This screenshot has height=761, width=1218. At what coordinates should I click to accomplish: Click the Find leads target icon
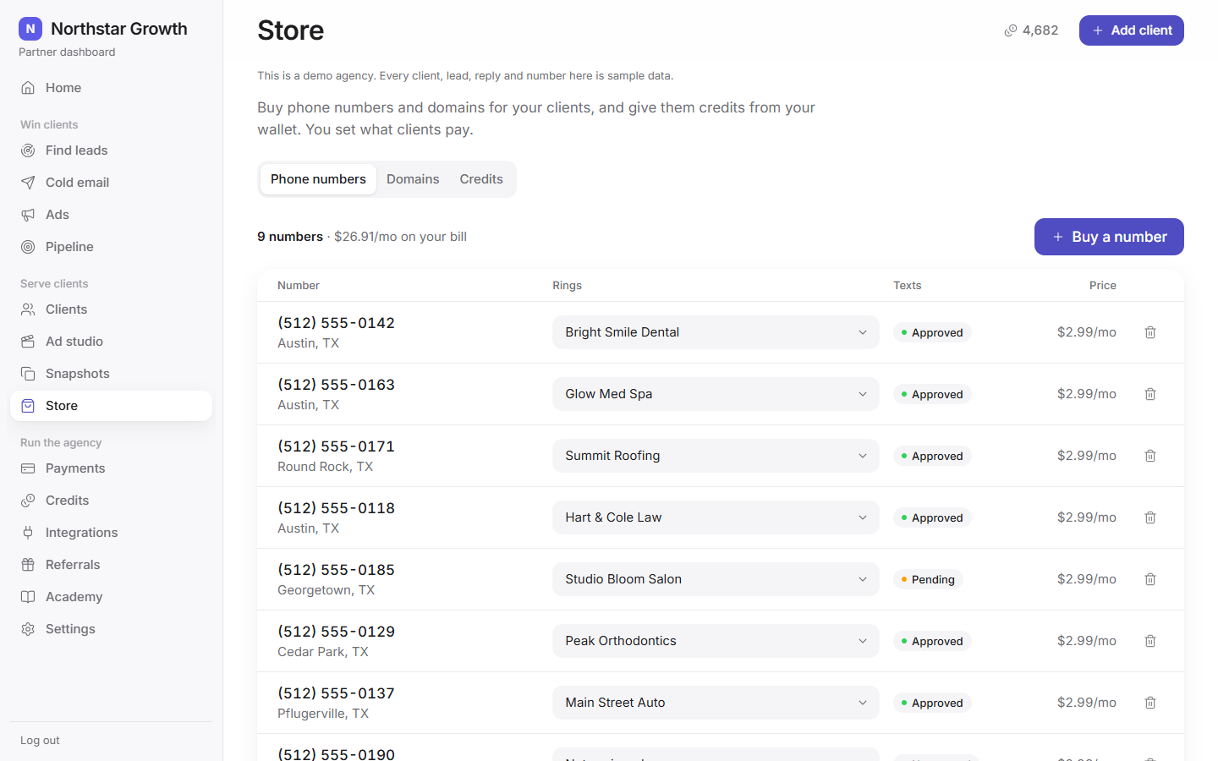pos(28,151)
